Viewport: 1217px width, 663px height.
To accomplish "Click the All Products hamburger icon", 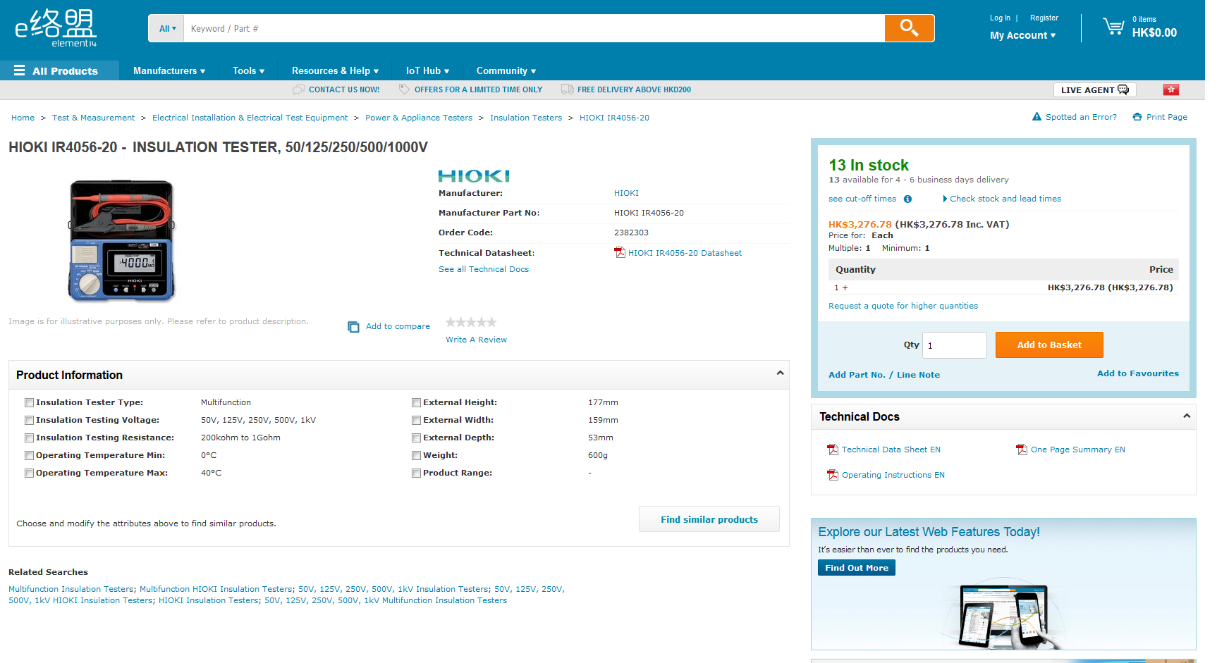I will tap(20, 70).
